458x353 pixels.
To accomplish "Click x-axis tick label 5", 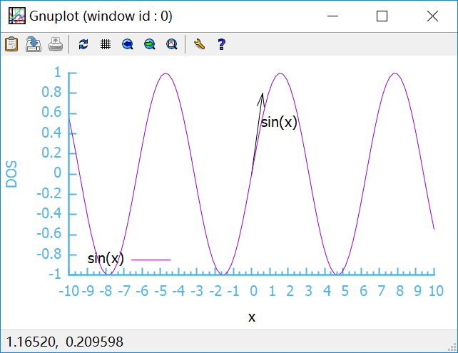I will coord(345,291).
